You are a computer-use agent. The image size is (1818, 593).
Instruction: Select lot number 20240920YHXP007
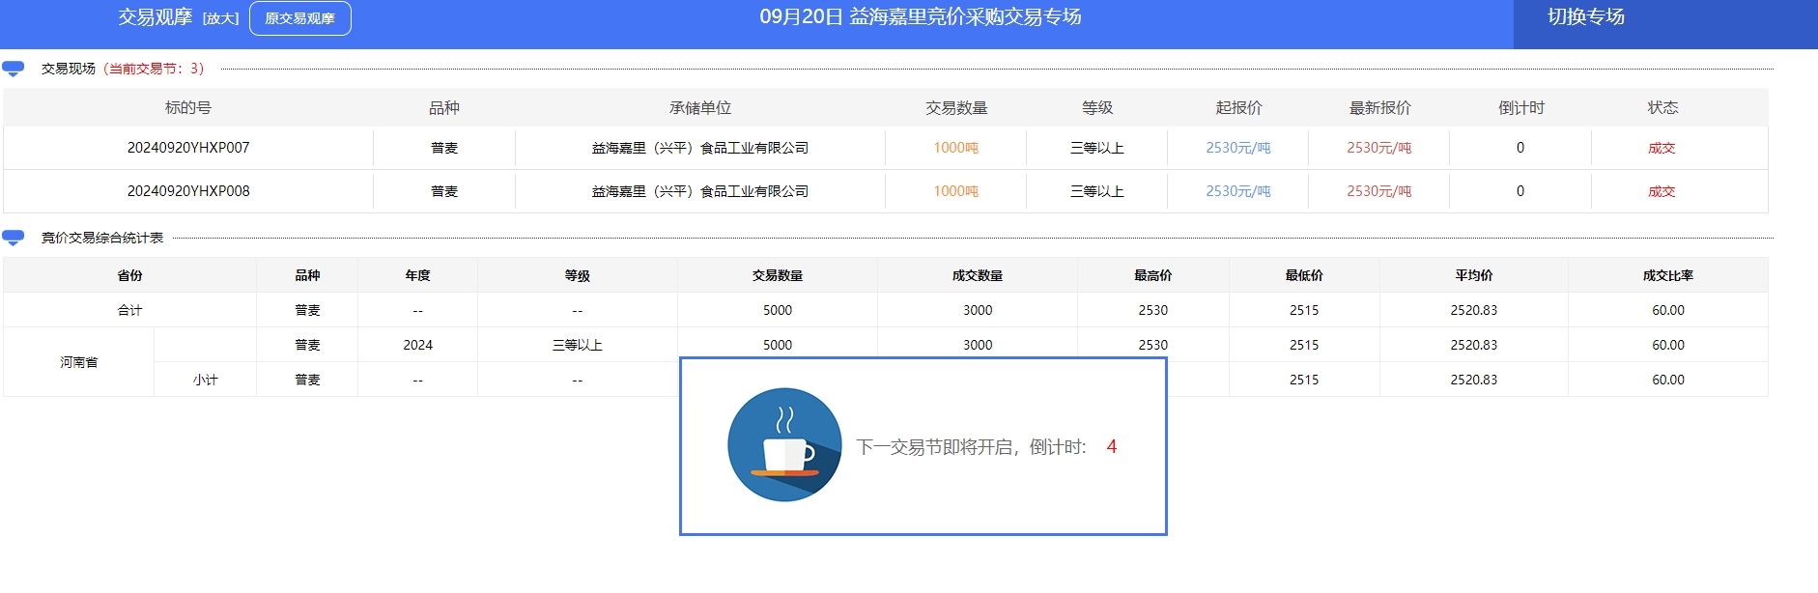click(188, 148)
